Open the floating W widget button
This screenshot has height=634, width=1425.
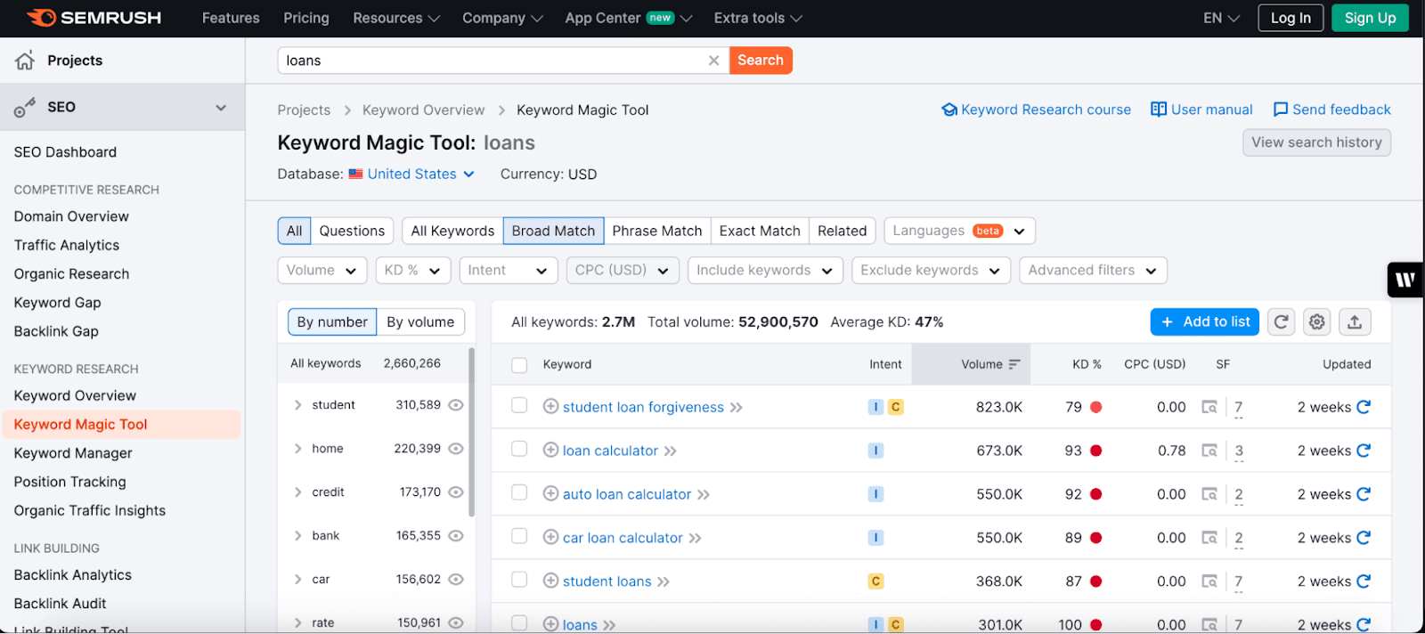click(x=1405, y=280)
